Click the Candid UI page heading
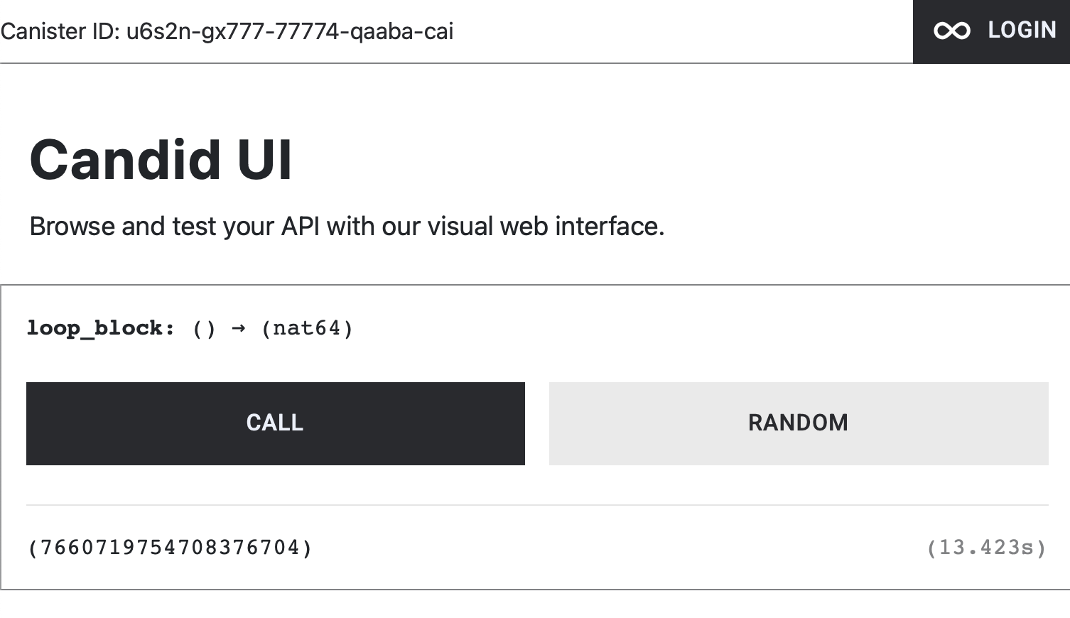The width and height of the screenshot is (1070, 618). pos(161,160)
